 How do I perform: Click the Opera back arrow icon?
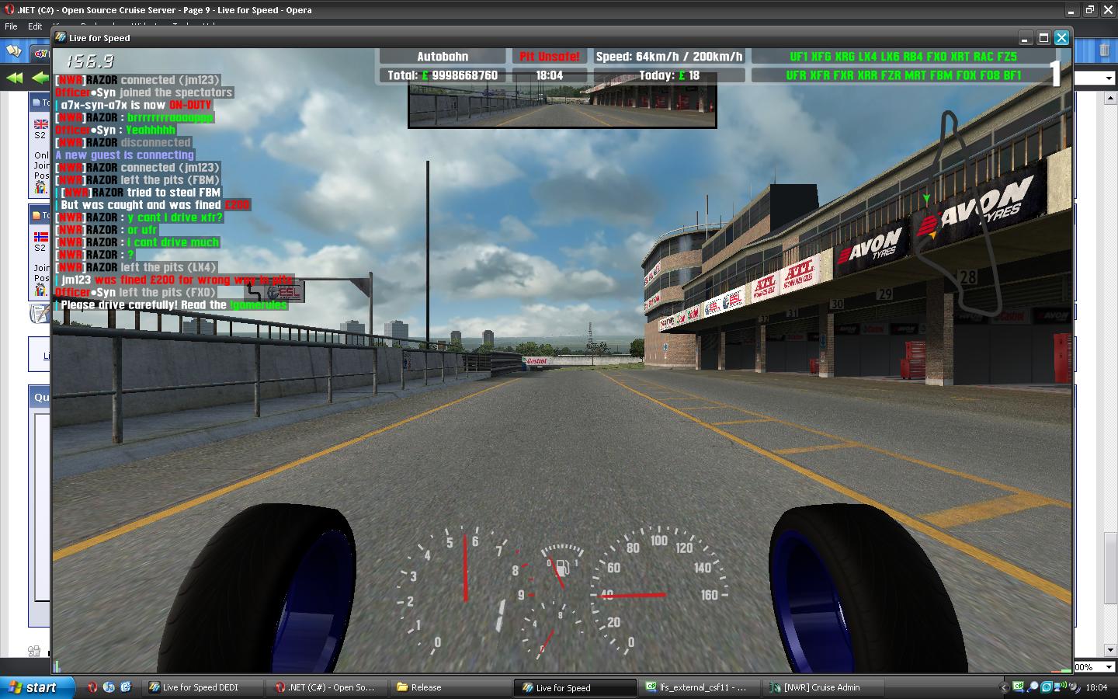click(40, 78)
